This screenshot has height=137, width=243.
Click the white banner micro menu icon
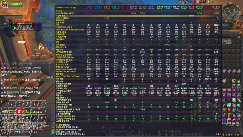tap(226, 135)
